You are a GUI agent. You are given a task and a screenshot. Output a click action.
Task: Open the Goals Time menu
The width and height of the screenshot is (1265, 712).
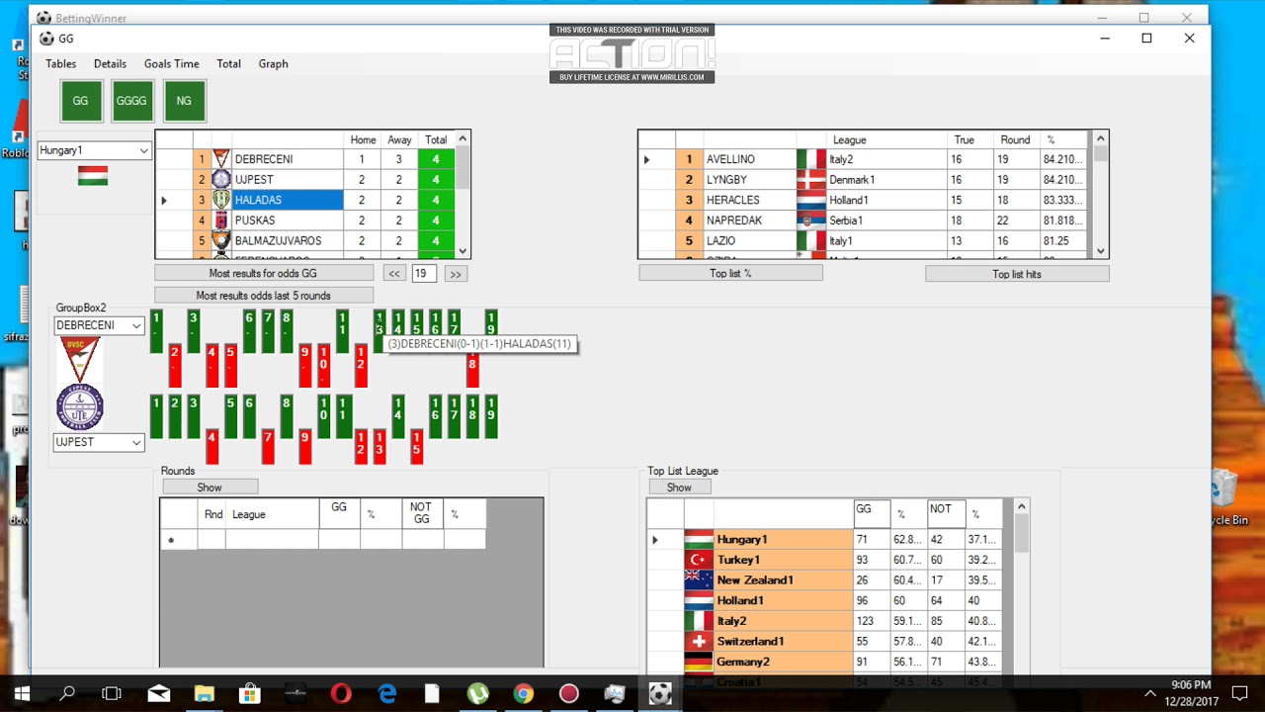[171, 63]
